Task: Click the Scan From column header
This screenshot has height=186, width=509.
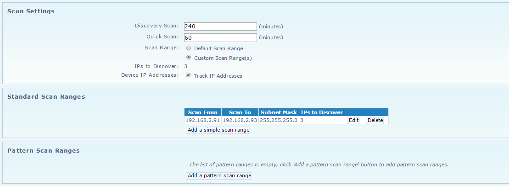Action: pyautogui.click(x=203, y=112)
